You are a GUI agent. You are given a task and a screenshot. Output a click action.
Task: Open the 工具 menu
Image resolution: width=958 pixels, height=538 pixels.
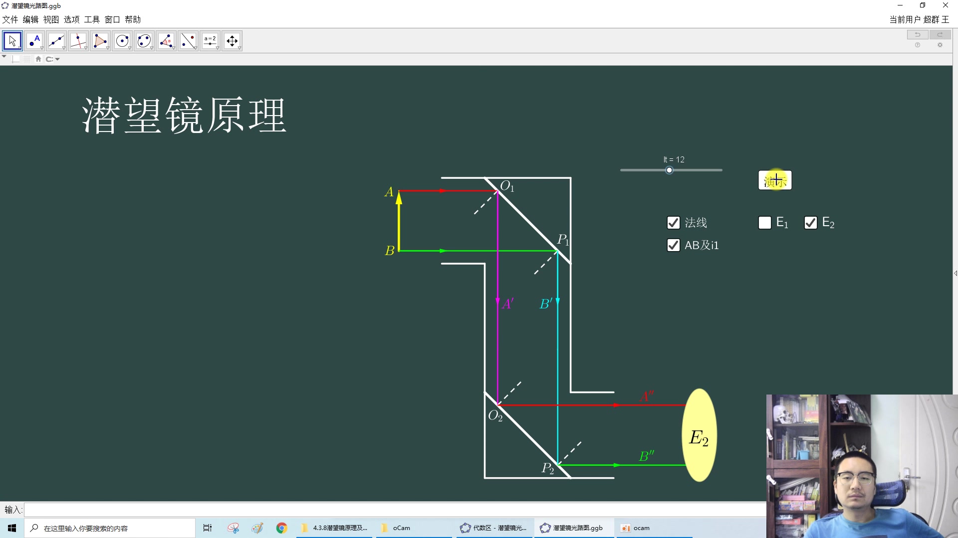coord(92,19)
